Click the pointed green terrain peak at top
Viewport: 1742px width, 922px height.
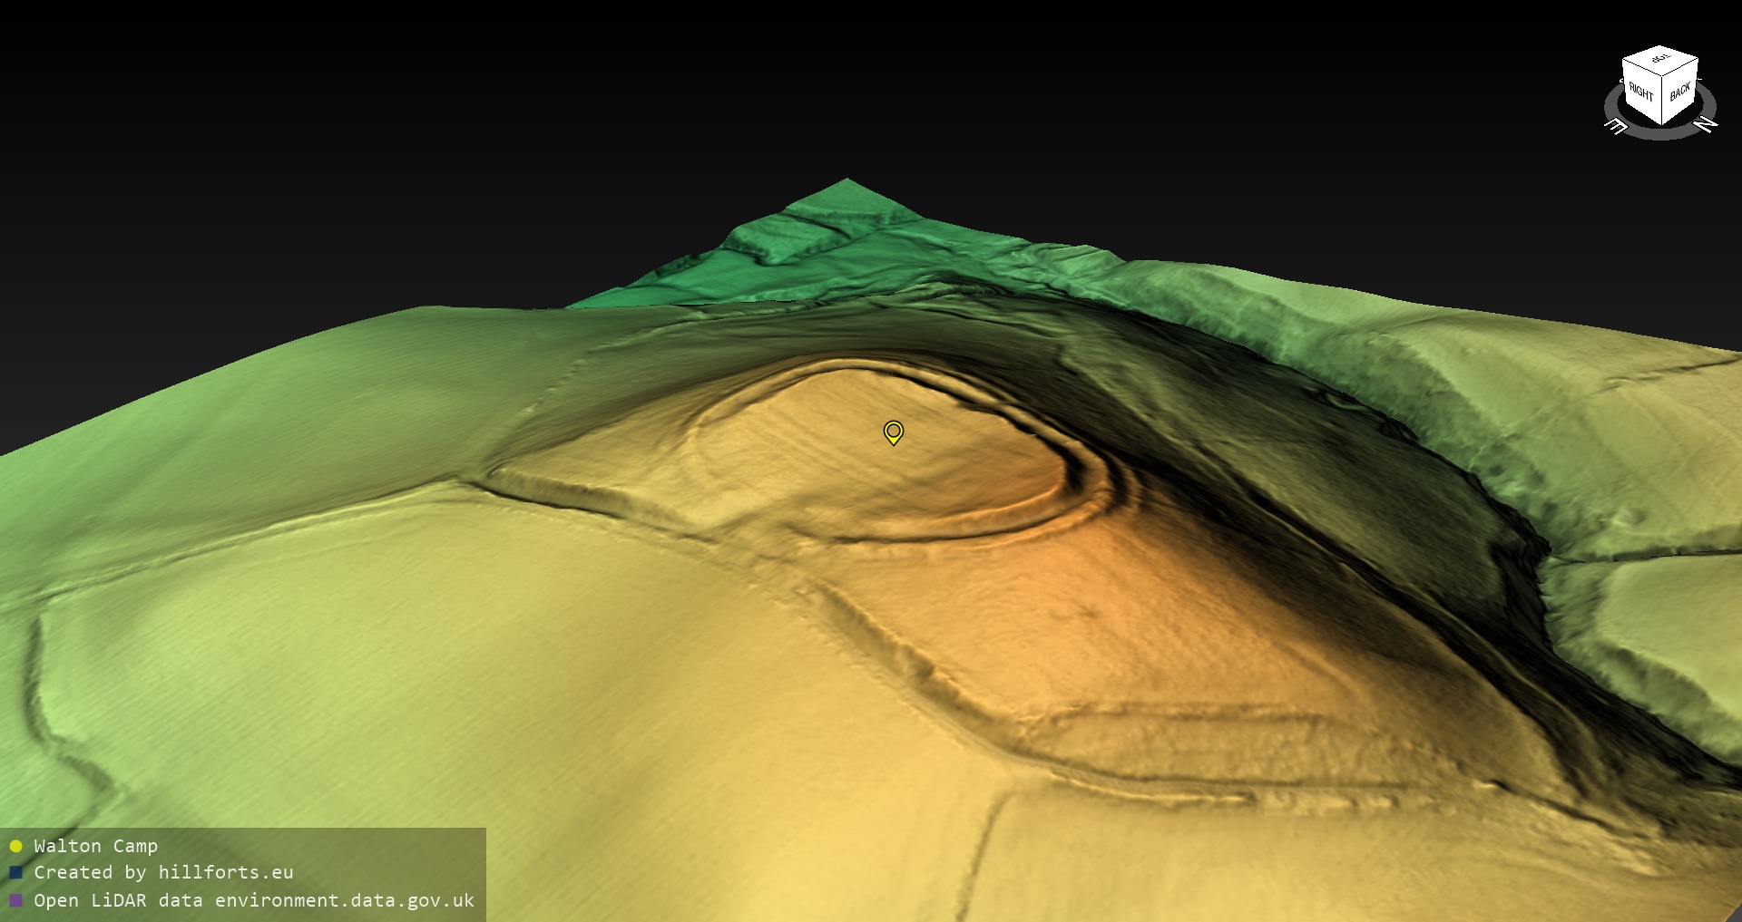pyautogui.click(x=847, y=185)
